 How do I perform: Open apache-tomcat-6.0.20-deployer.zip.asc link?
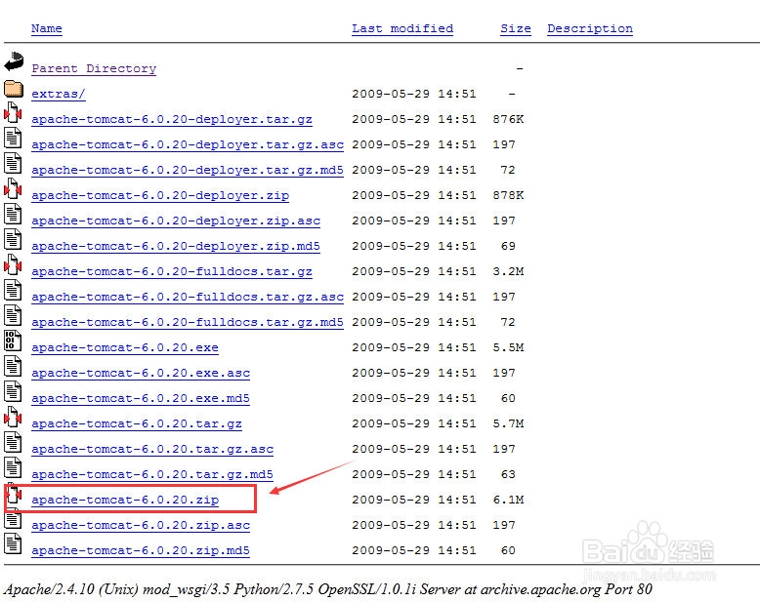176,221
